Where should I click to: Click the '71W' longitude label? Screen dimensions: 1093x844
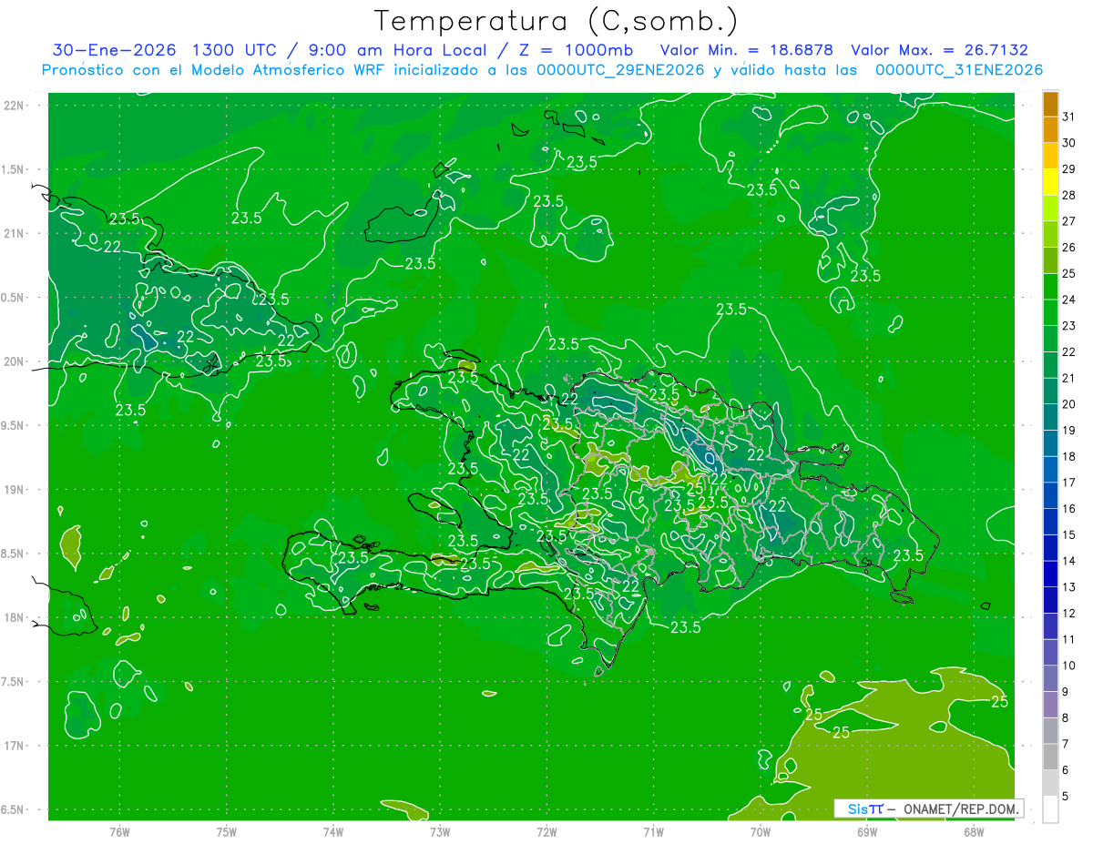[x=653, y=831]
